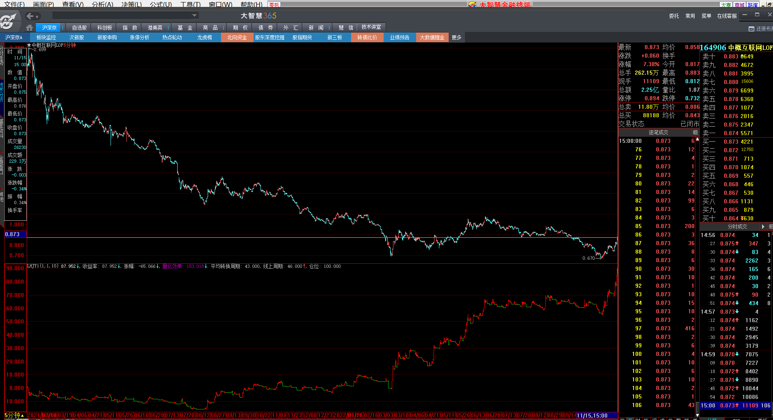
Task: Click the 商城 shortcut in title bar
Action: pyautogui.click(x=739, y=5)
